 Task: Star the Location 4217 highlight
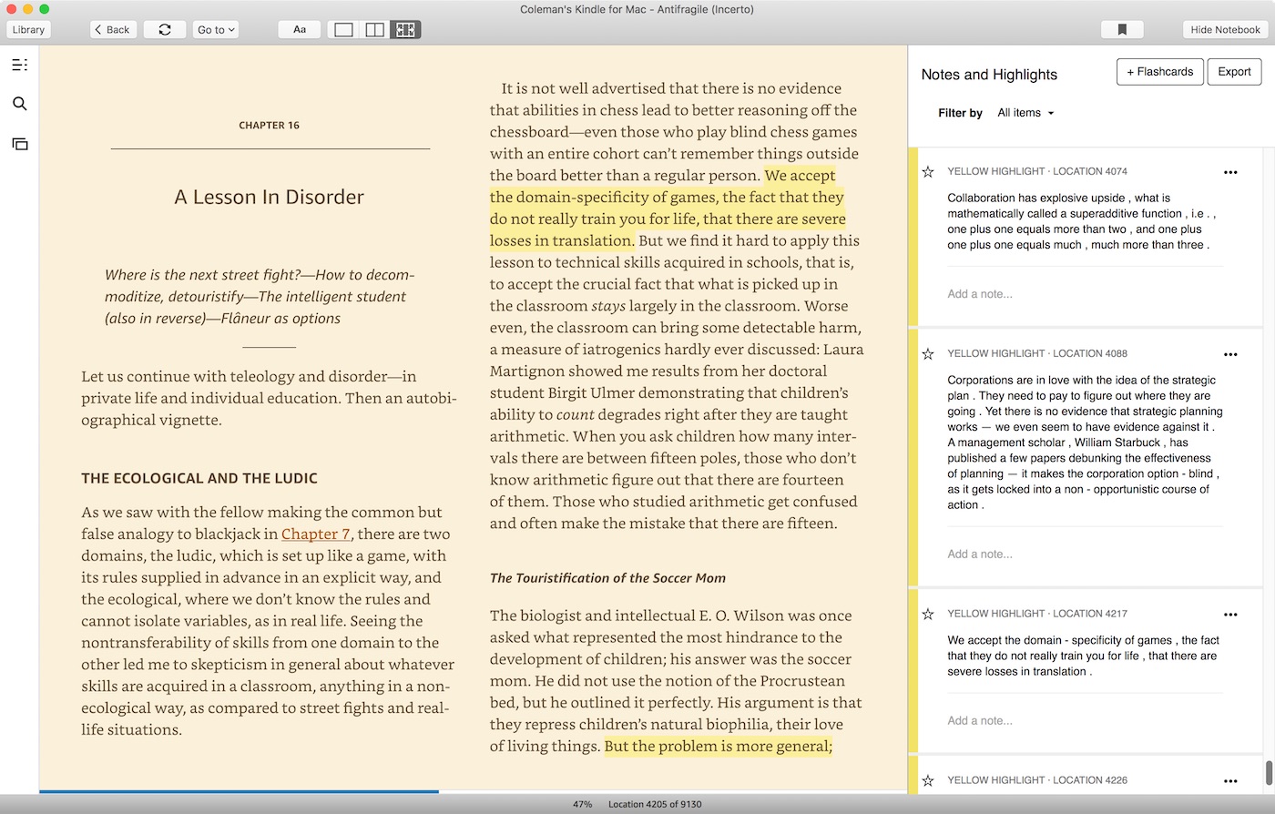(928, 614)
